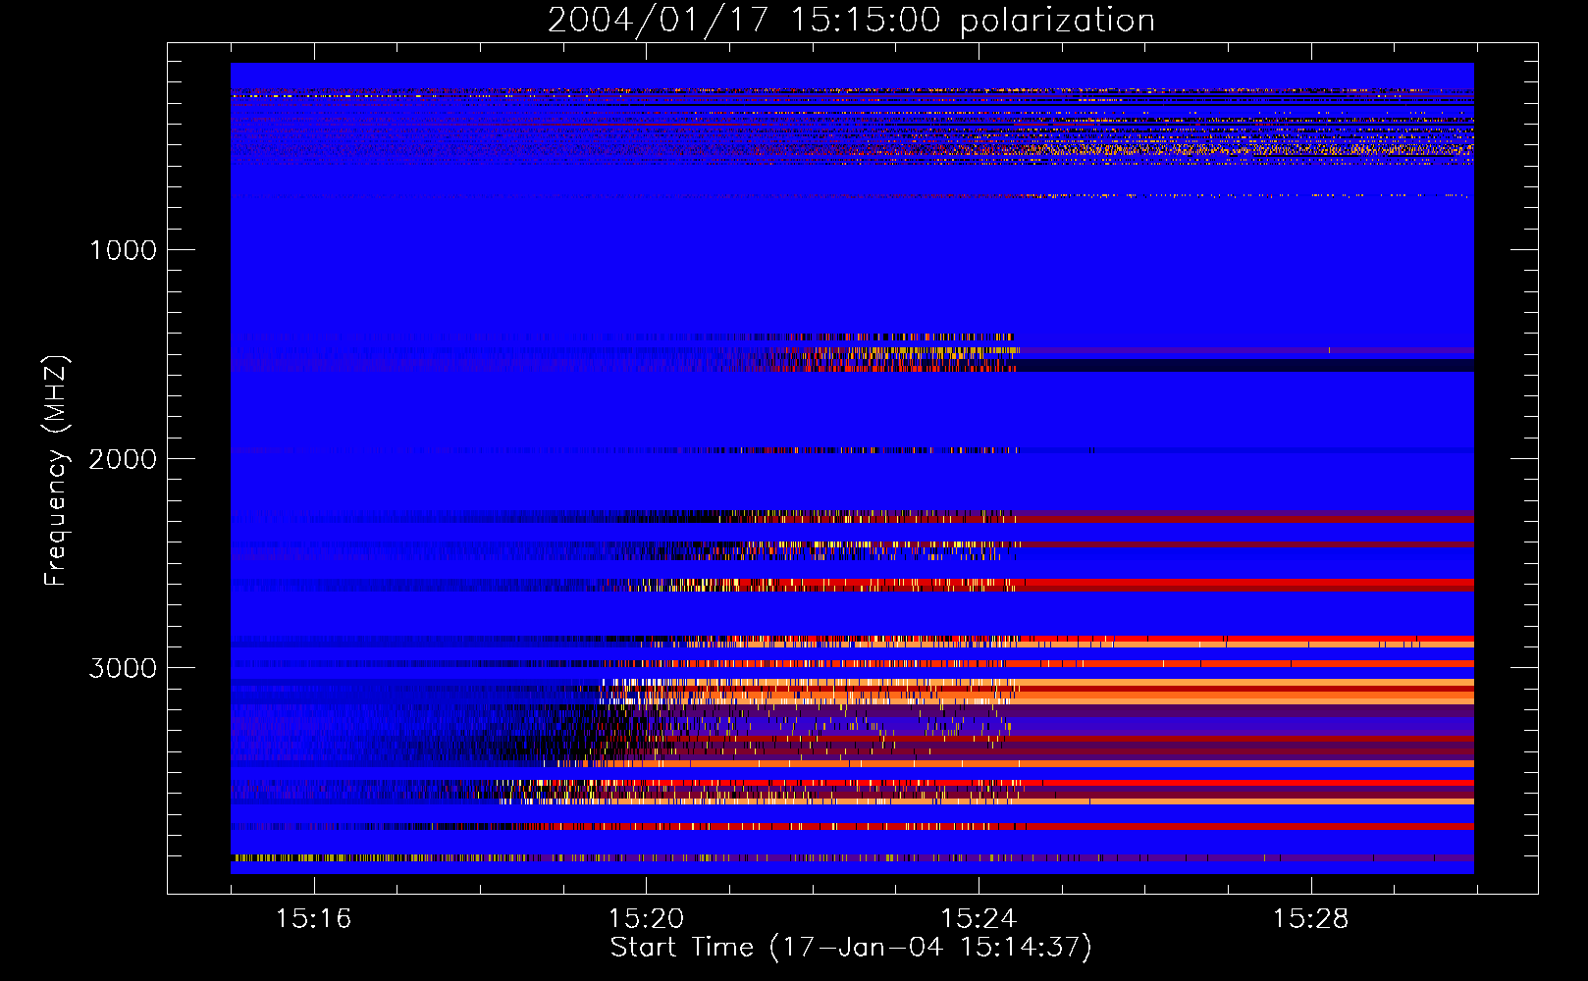
Task: Click the 15:20 time axis label
Action: [x=646, y=919]
